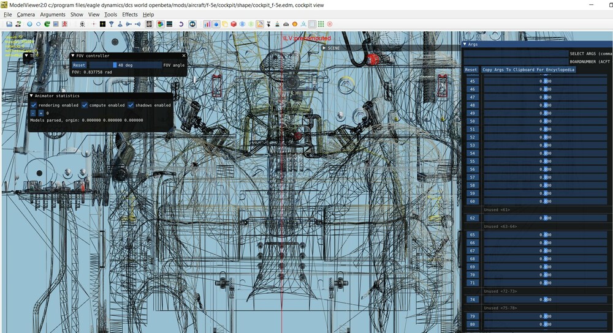The height and width of the screenshot is (333, 613).
Task: Click the person with arrow toolbar icon
Action: pyautogui.click(x=18, y=24)
